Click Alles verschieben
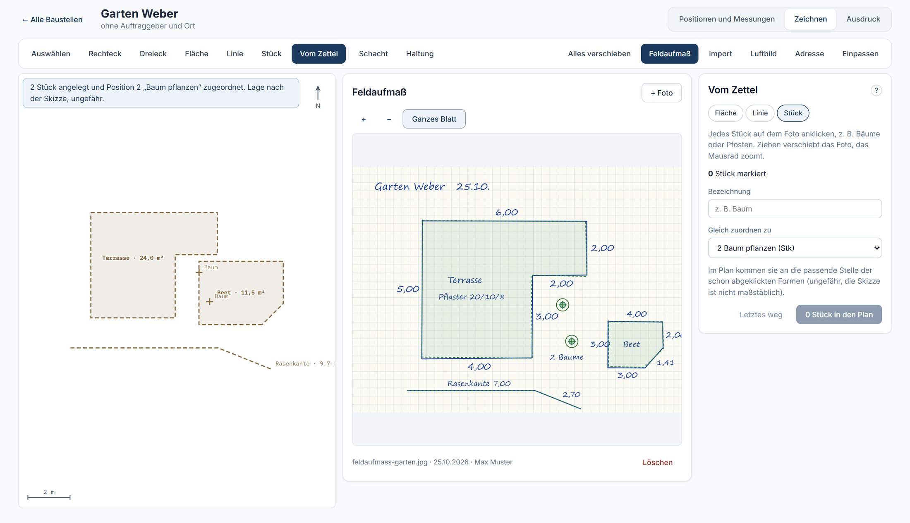Viewport: 910px width, 523px height. point(599,54)
